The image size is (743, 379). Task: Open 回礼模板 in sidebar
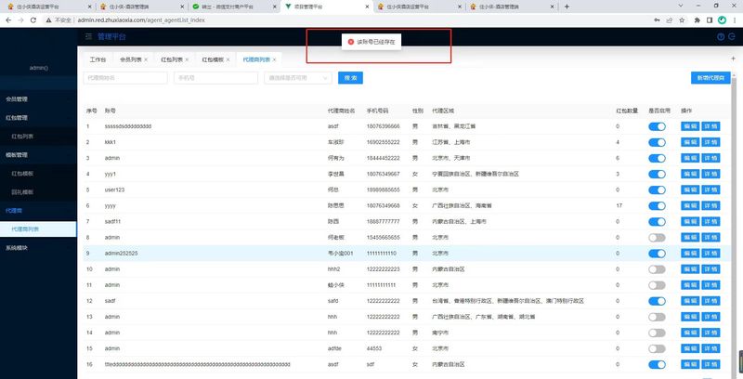[x=38, y=192]
